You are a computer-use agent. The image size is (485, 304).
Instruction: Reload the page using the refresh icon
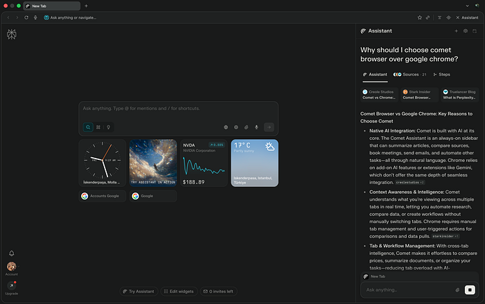(26, 17)
